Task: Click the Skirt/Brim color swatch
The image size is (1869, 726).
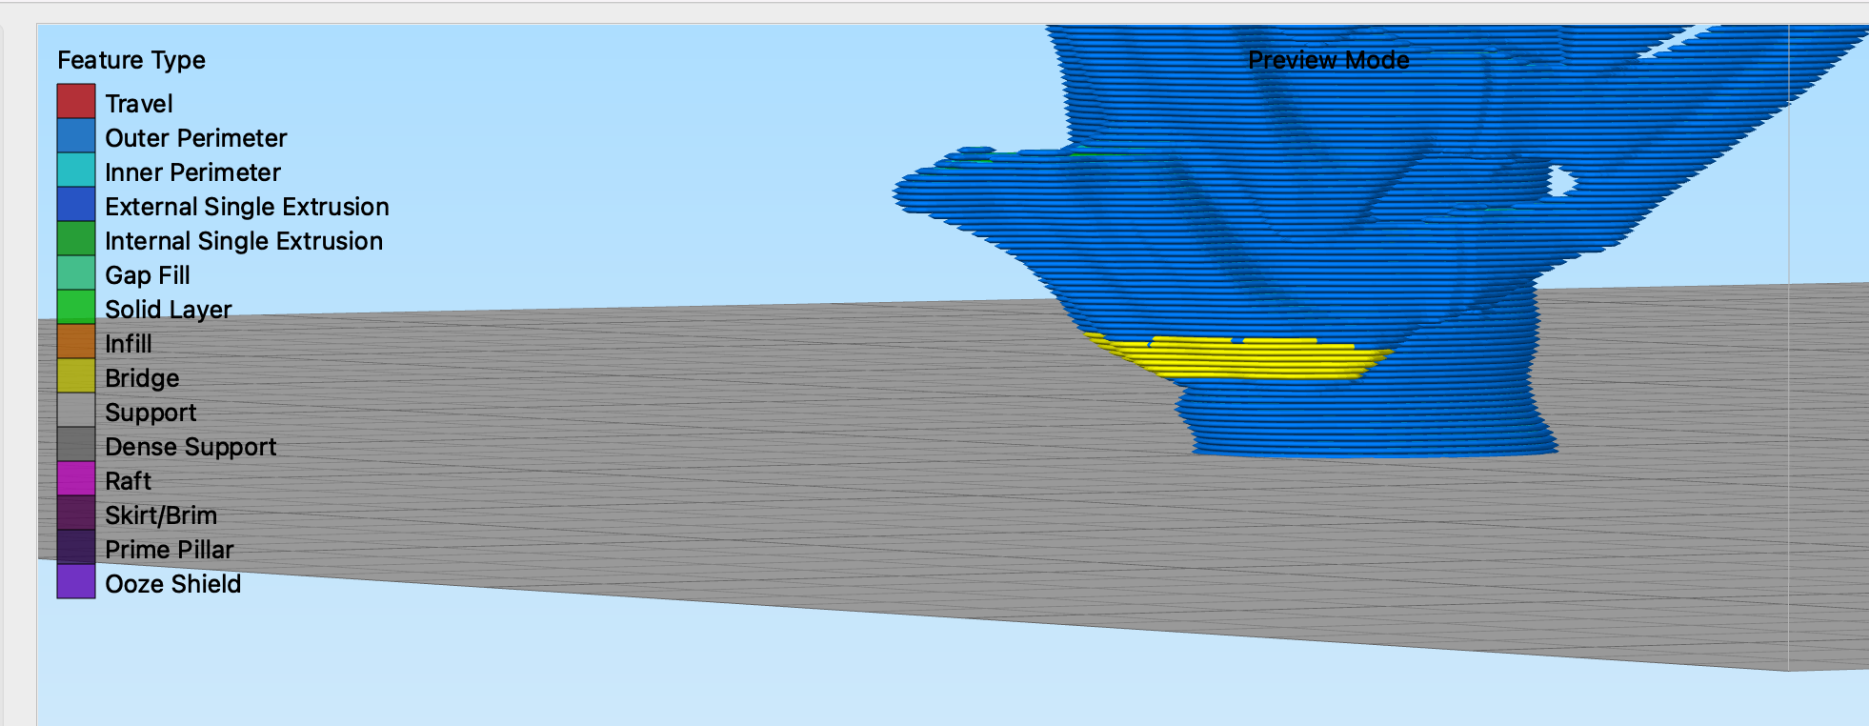Action: pos(76,513)
